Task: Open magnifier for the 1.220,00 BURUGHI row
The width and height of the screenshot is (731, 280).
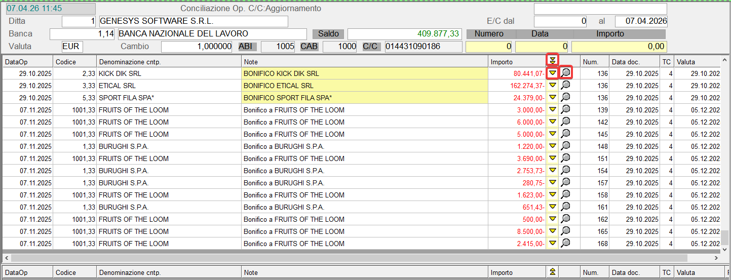Action: (565, 146)
